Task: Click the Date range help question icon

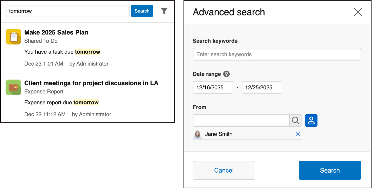Action: (226, 74)
